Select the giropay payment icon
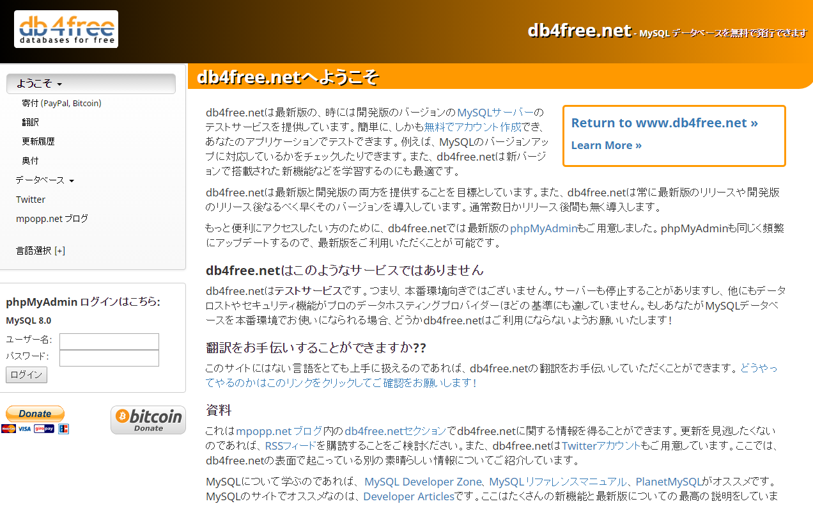Viewport: 813px width, 506px height. coord(43,429)
